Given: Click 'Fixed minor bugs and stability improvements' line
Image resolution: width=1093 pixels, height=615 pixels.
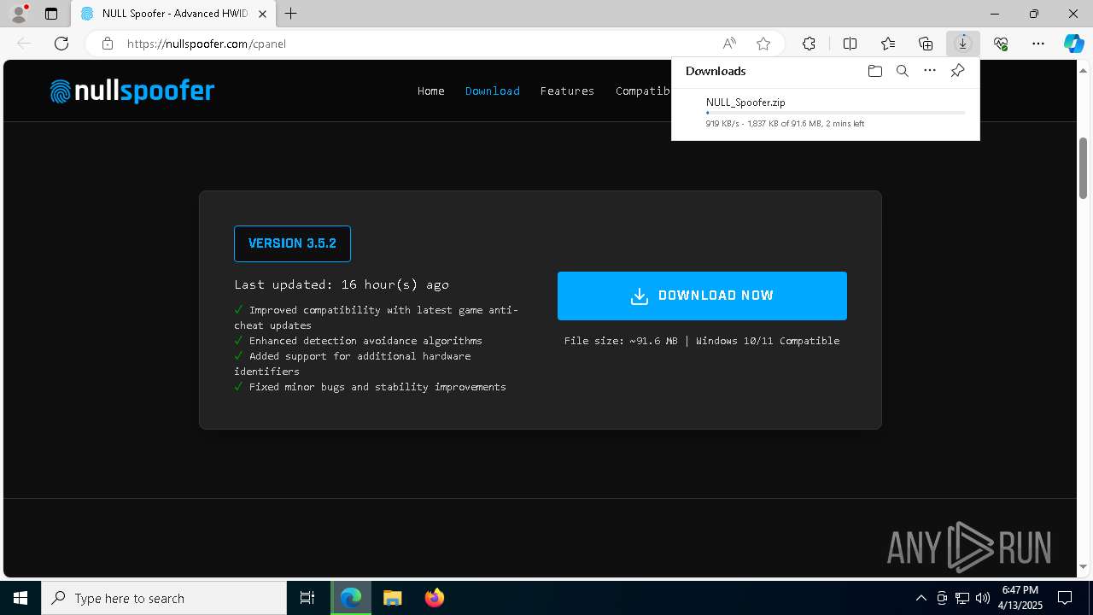Looking at the screenshot, I should click(377, 387).
